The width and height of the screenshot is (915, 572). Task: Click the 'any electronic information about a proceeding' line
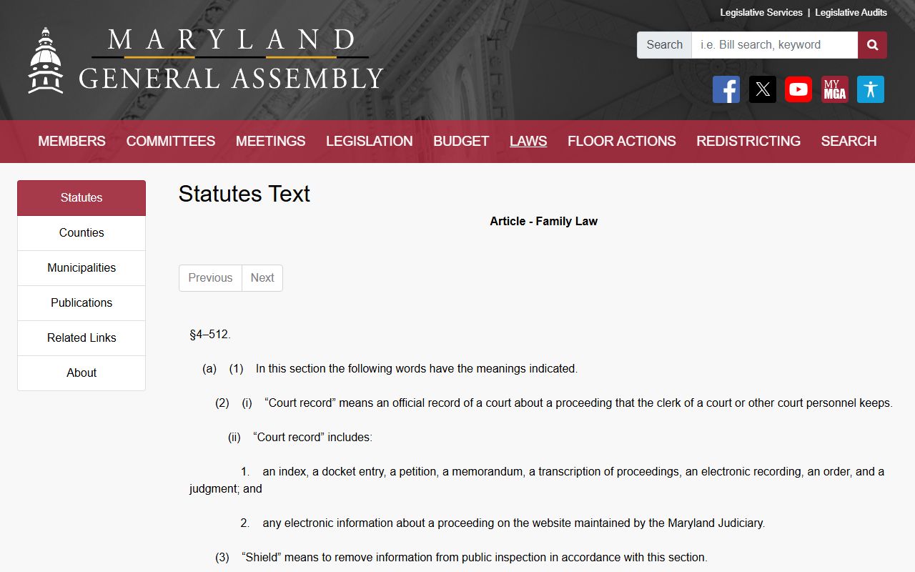pos(514,523)
